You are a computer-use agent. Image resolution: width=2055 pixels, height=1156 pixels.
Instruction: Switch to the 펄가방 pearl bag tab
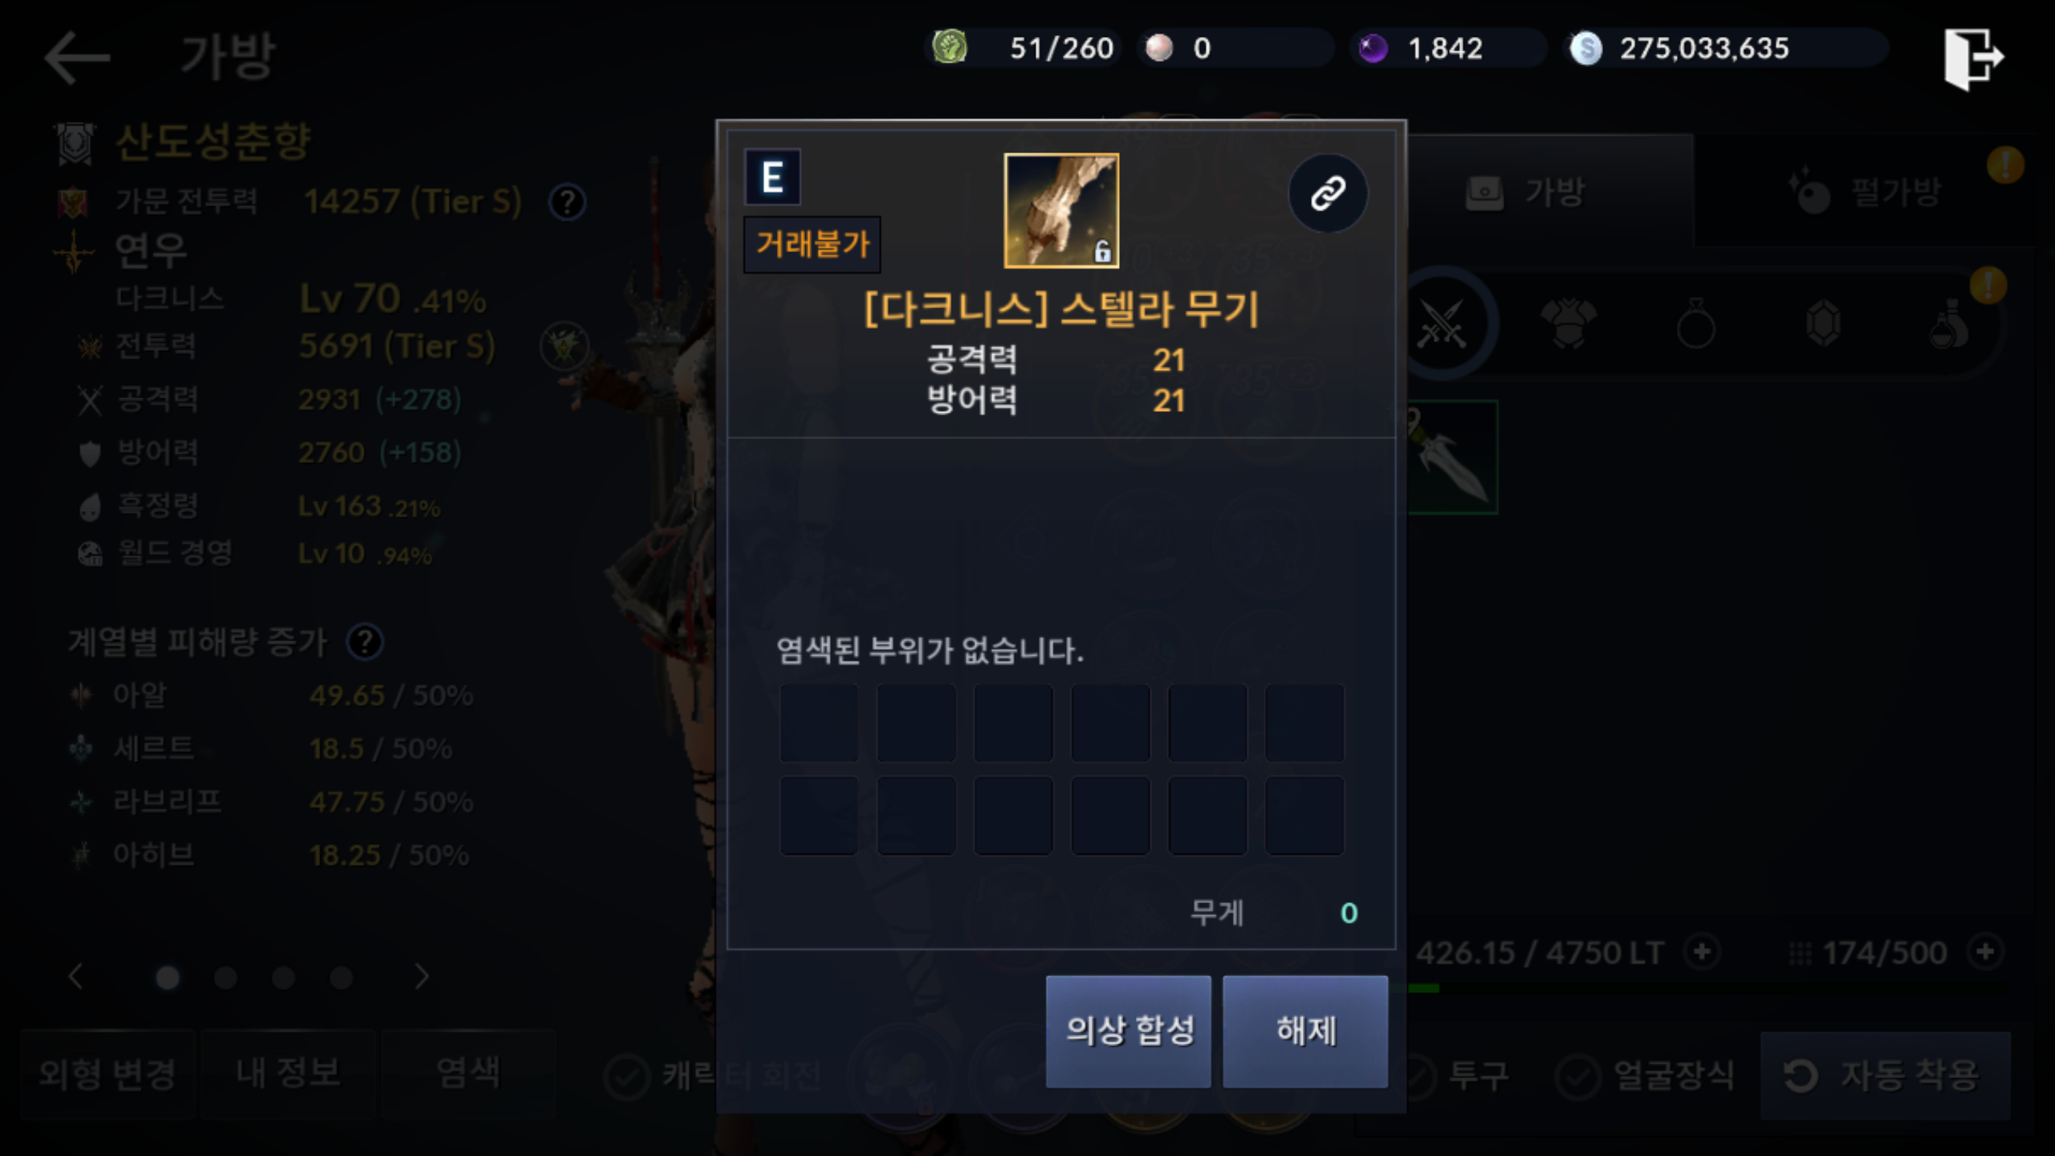coord(1866,193)
